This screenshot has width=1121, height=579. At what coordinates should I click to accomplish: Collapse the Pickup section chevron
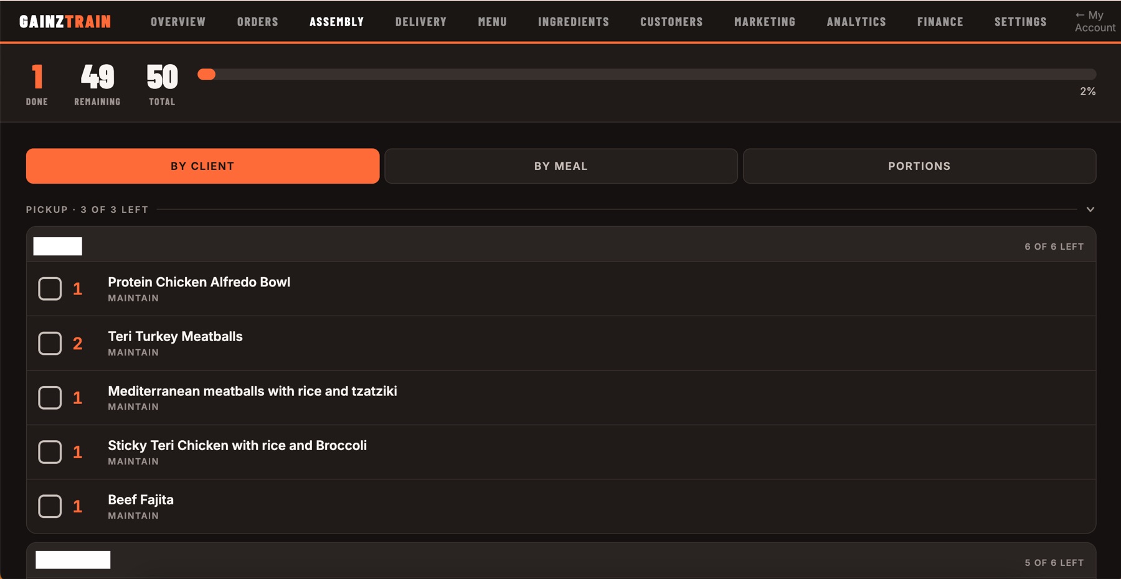[1090, 210]
